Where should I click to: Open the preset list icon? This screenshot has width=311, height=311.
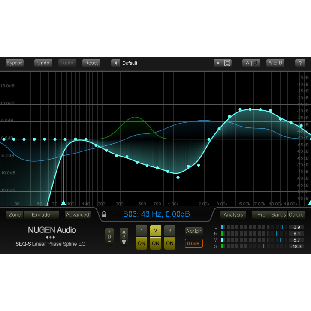tap(227, 63)
